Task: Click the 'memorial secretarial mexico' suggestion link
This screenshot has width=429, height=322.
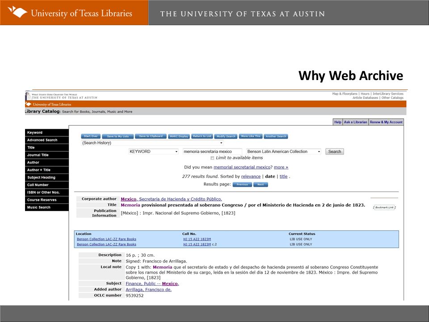Action: tap(242, 167)
